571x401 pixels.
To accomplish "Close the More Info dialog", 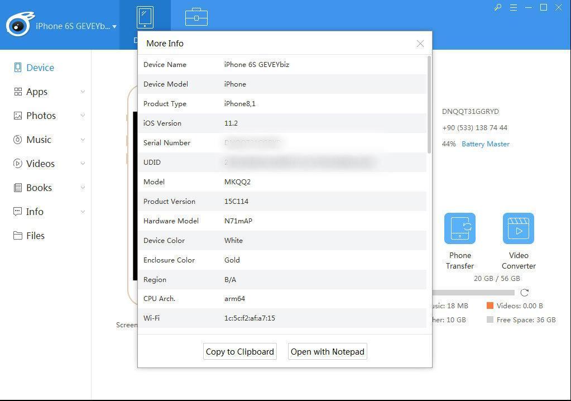I will coord(420,44).
